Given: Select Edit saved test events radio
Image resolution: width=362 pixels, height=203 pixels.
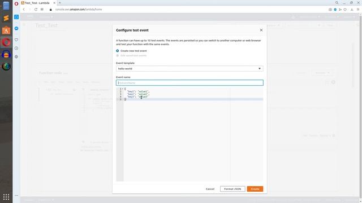Looking at the screenshot, I should (118, 55).
